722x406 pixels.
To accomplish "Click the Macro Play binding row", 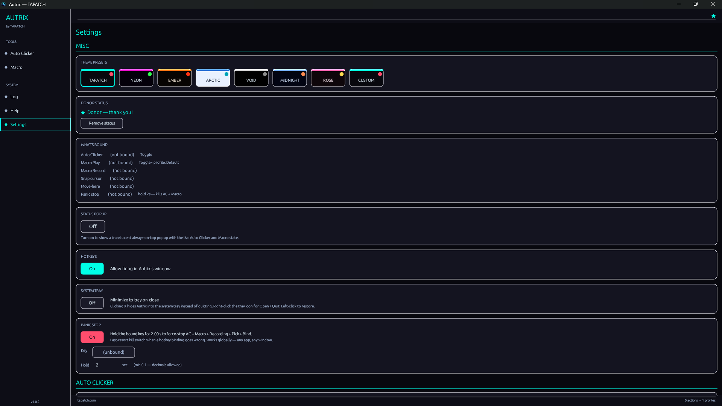I will [x=130, y=163].
